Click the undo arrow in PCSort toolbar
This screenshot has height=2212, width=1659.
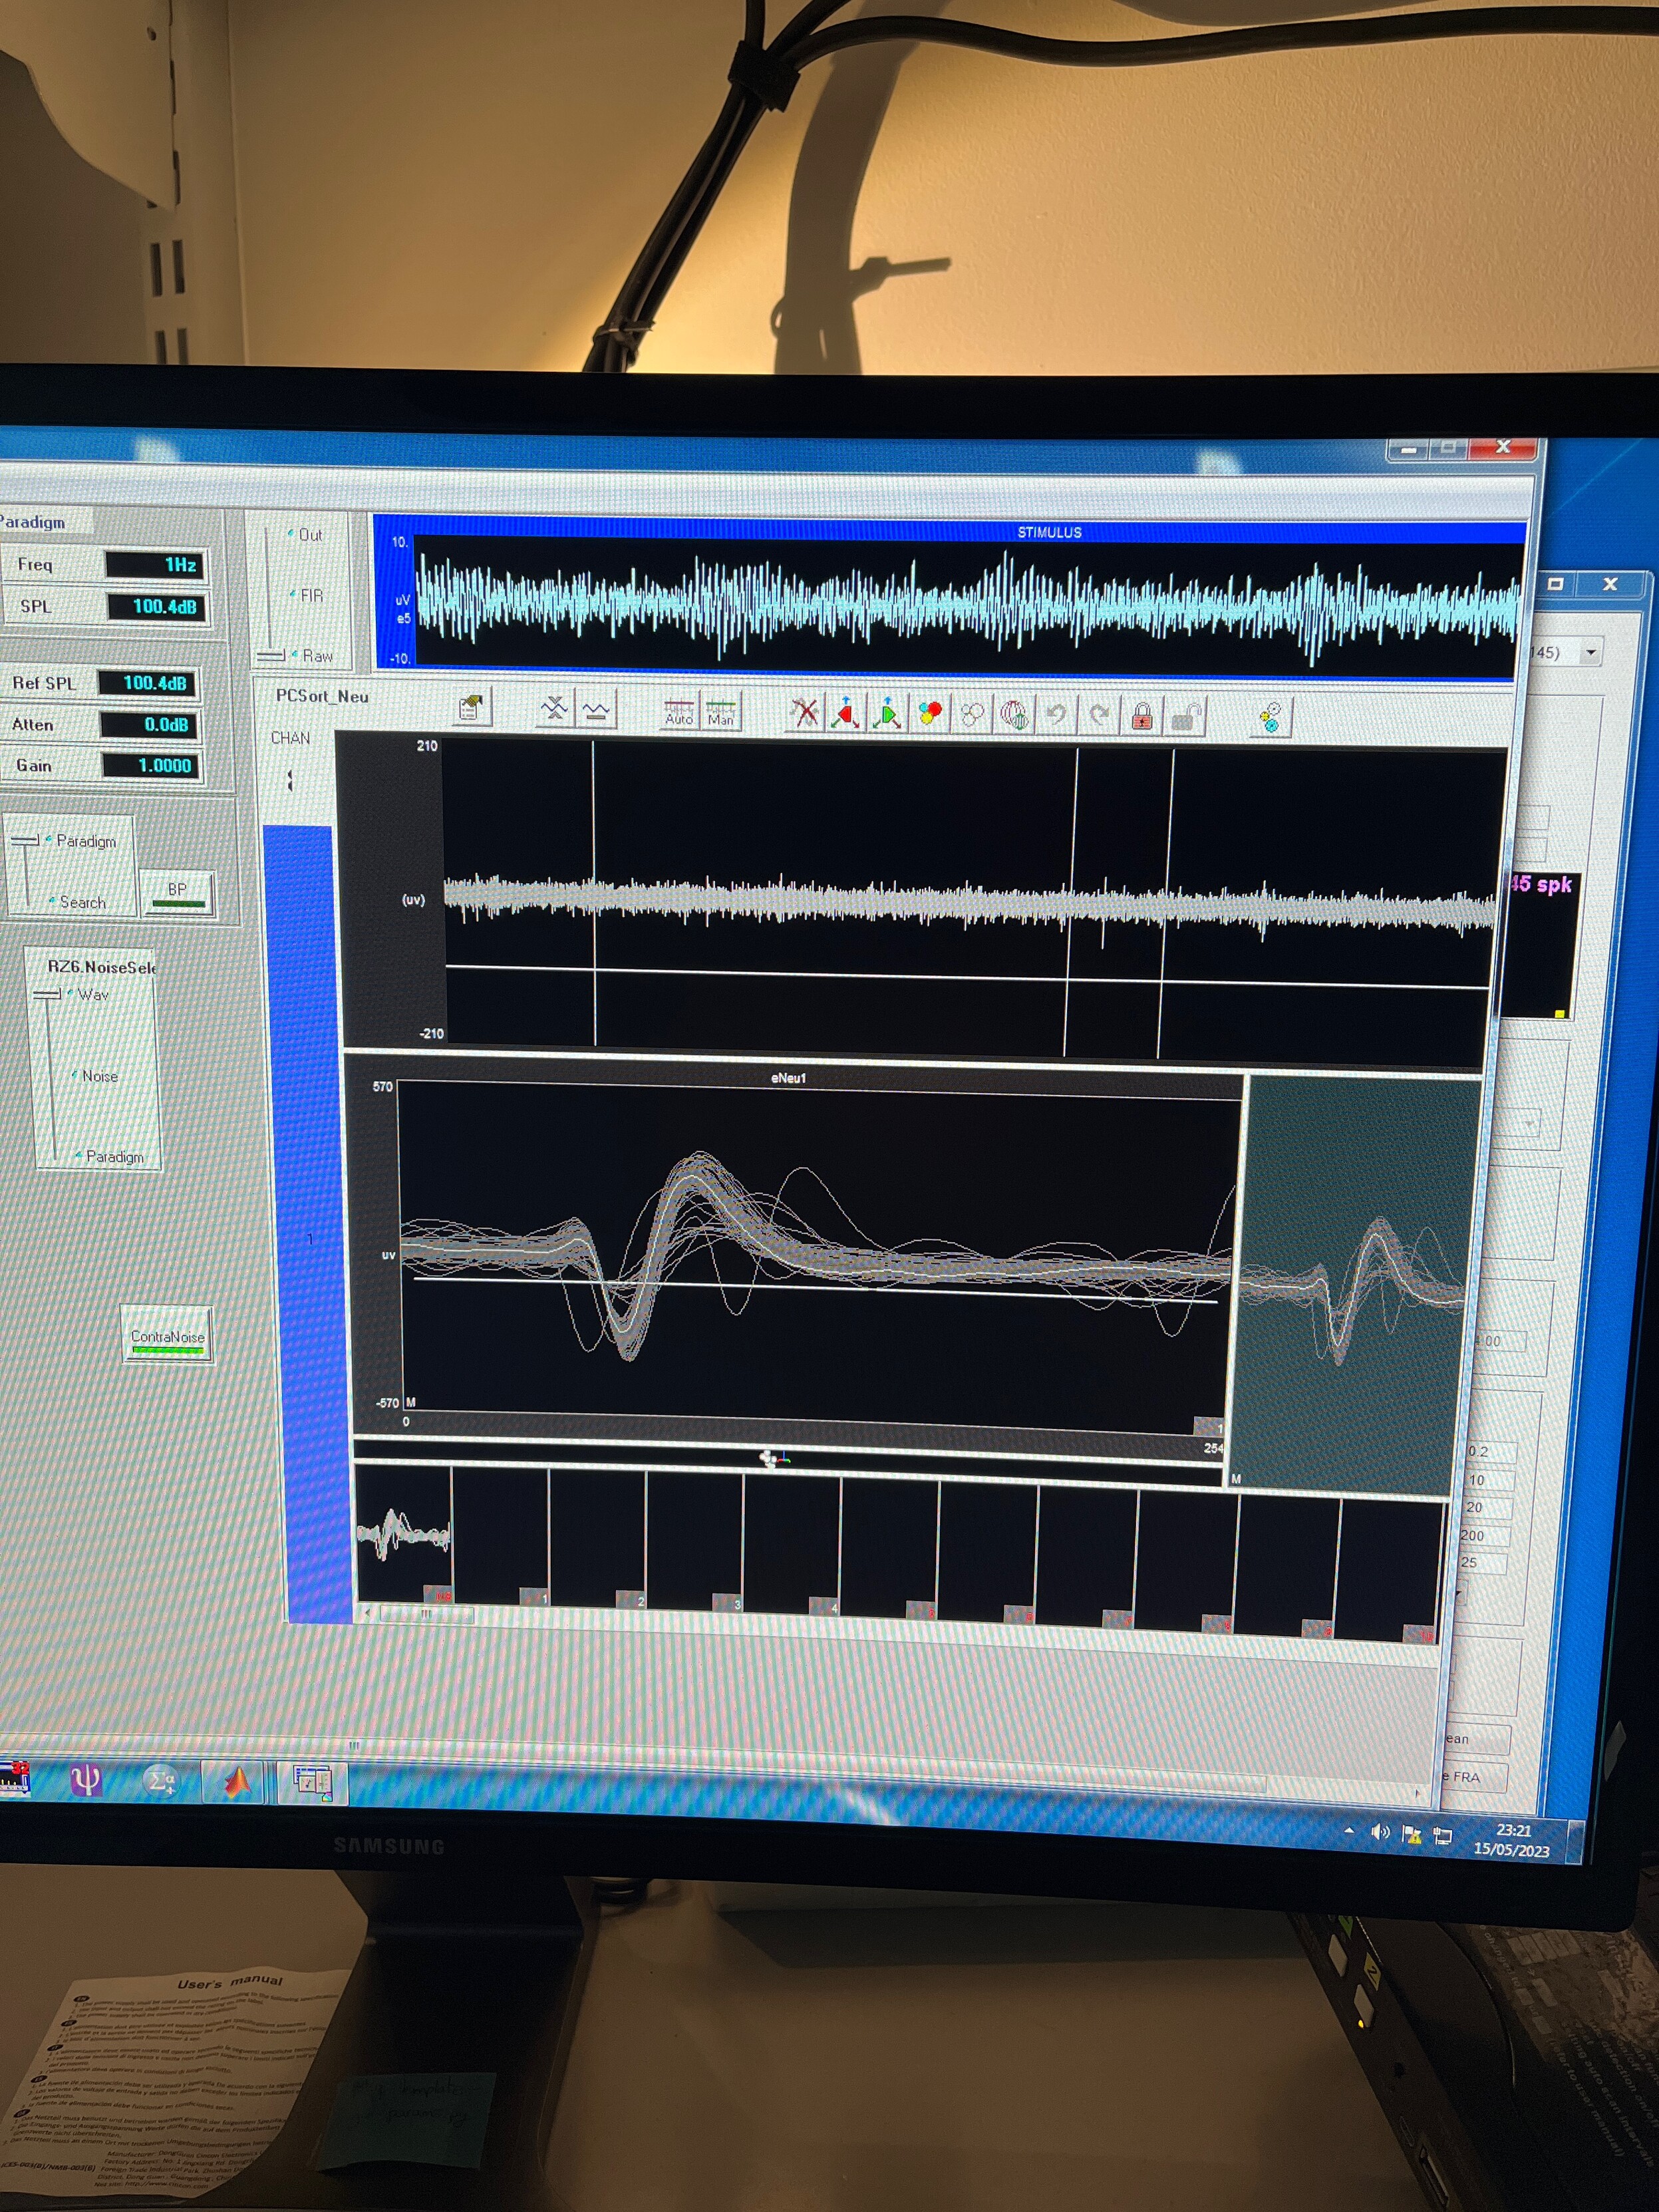point(1056,715)
